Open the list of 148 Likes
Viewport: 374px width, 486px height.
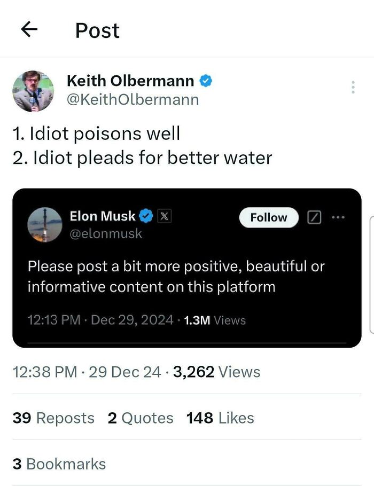click(x=220, y=418)
